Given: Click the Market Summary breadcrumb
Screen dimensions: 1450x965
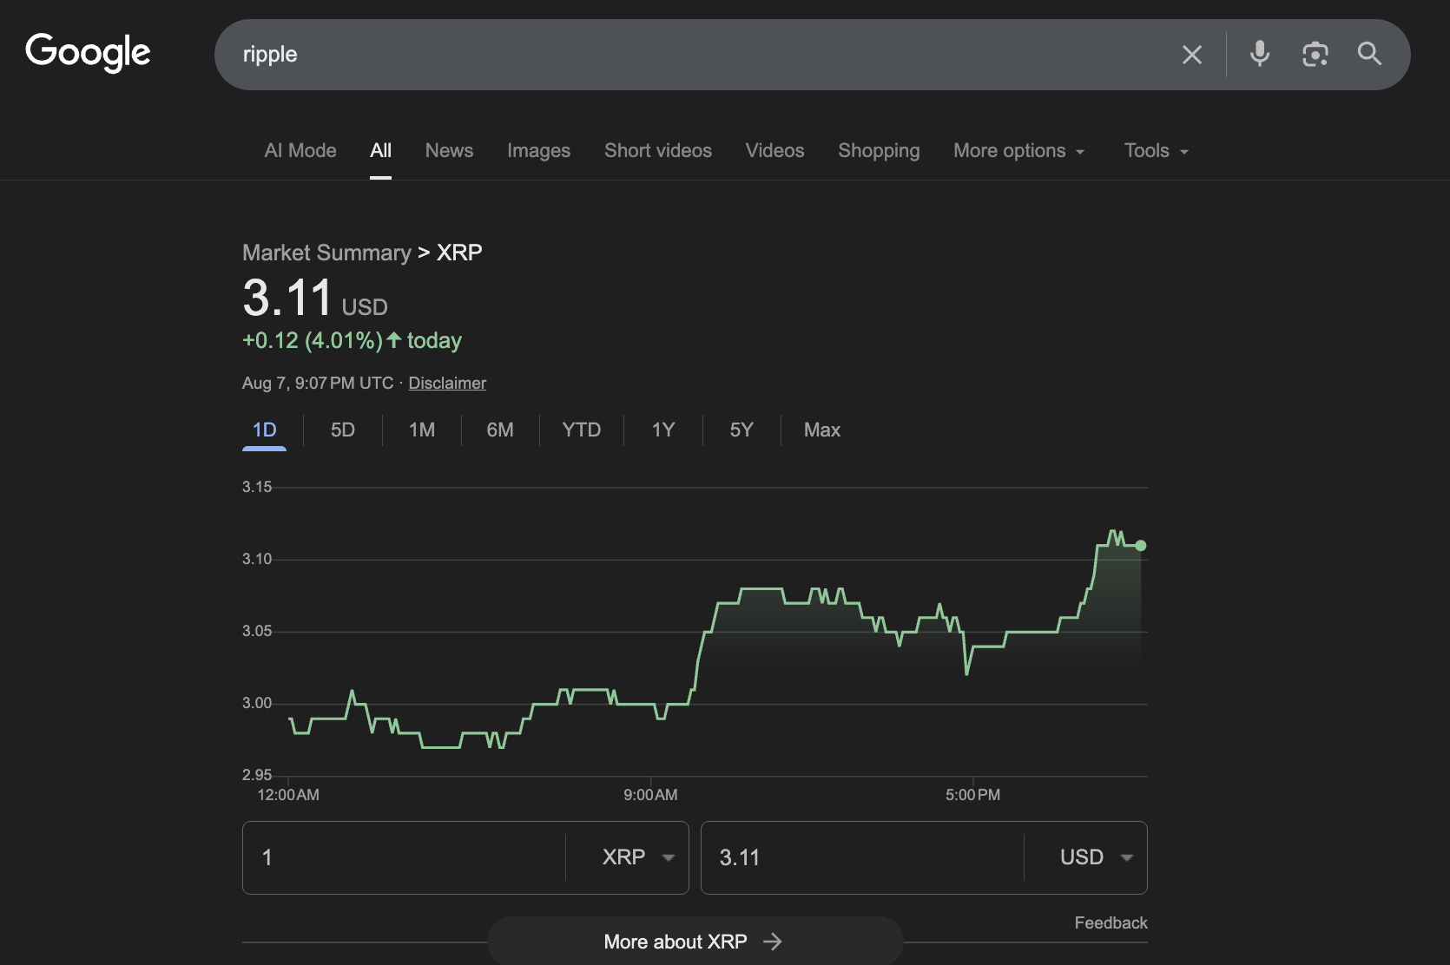Looking at the screenshot, I should pos(326,253).
